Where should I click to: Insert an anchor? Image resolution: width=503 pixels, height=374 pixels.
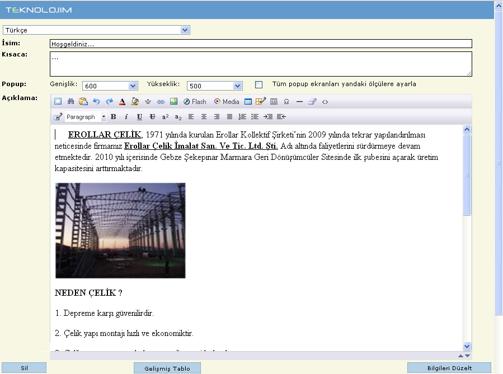click(x=148, y=102)
